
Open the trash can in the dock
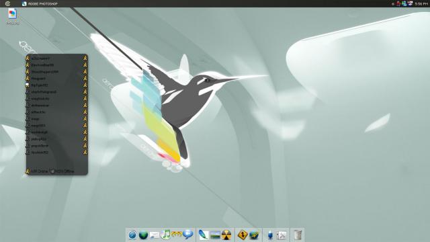(298, 235)
